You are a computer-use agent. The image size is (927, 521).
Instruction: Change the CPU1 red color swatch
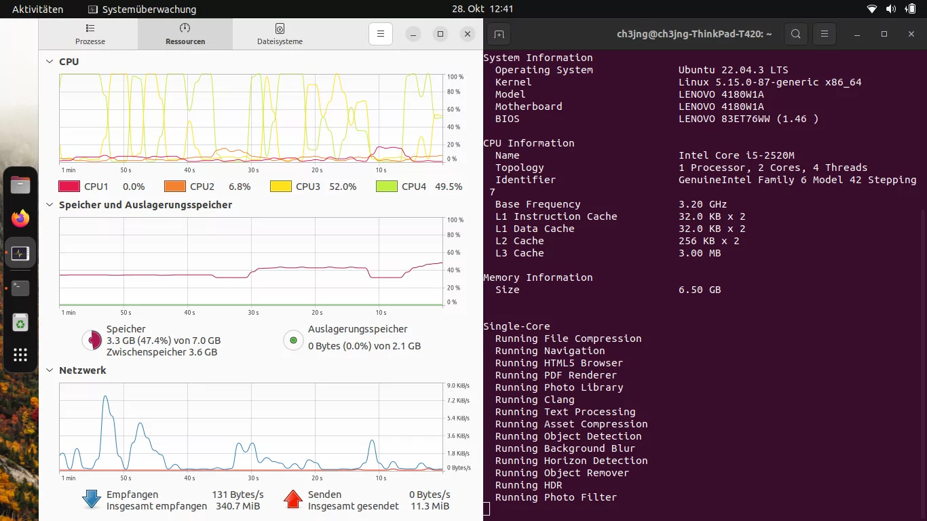click(x=69, y=187)
